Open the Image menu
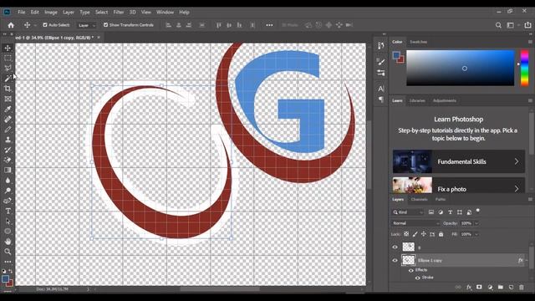Screen dimensions: 535x301 pos(51,13)
